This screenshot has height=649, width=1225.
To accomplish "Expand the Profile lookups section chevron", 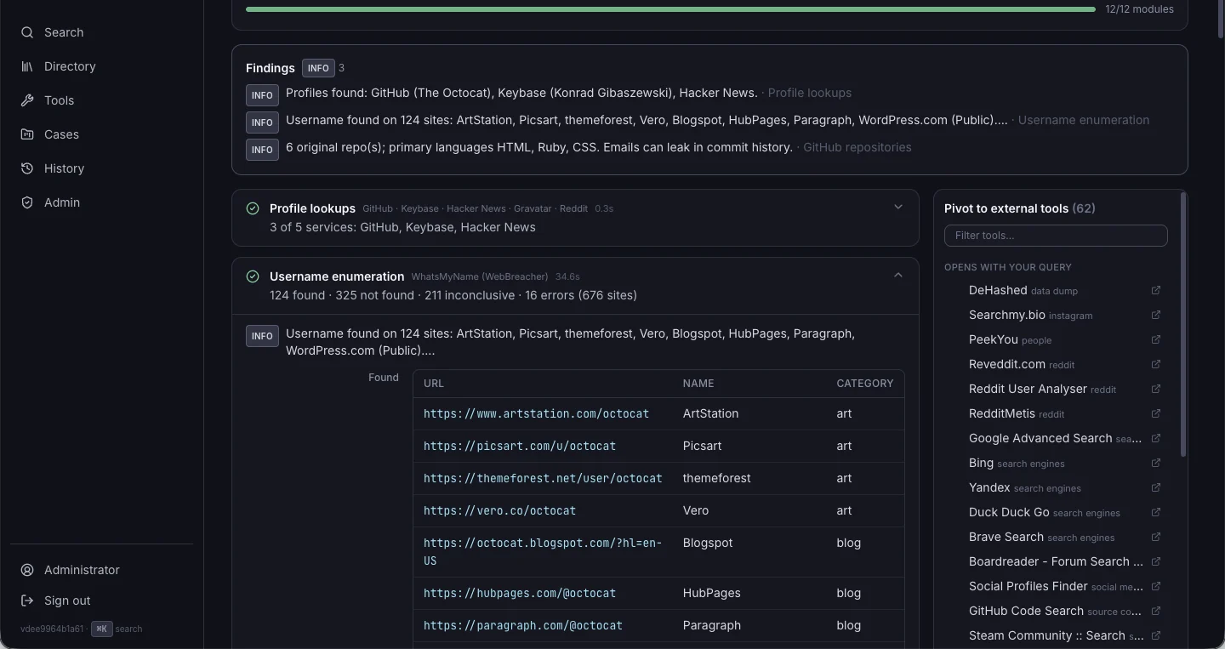I will pos(897,207).
